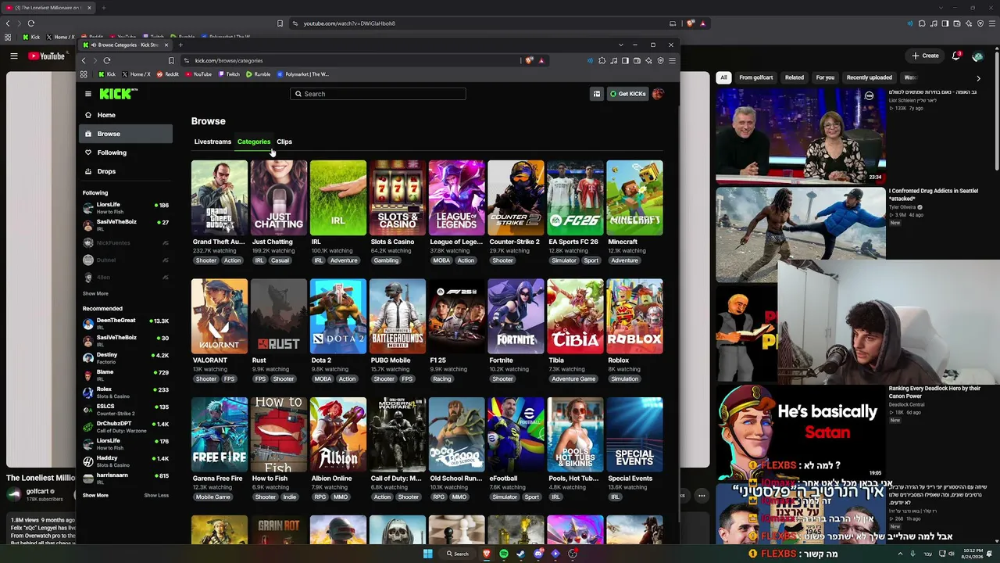
Task: Reload the Kick page in the front window
Action: 107,60
